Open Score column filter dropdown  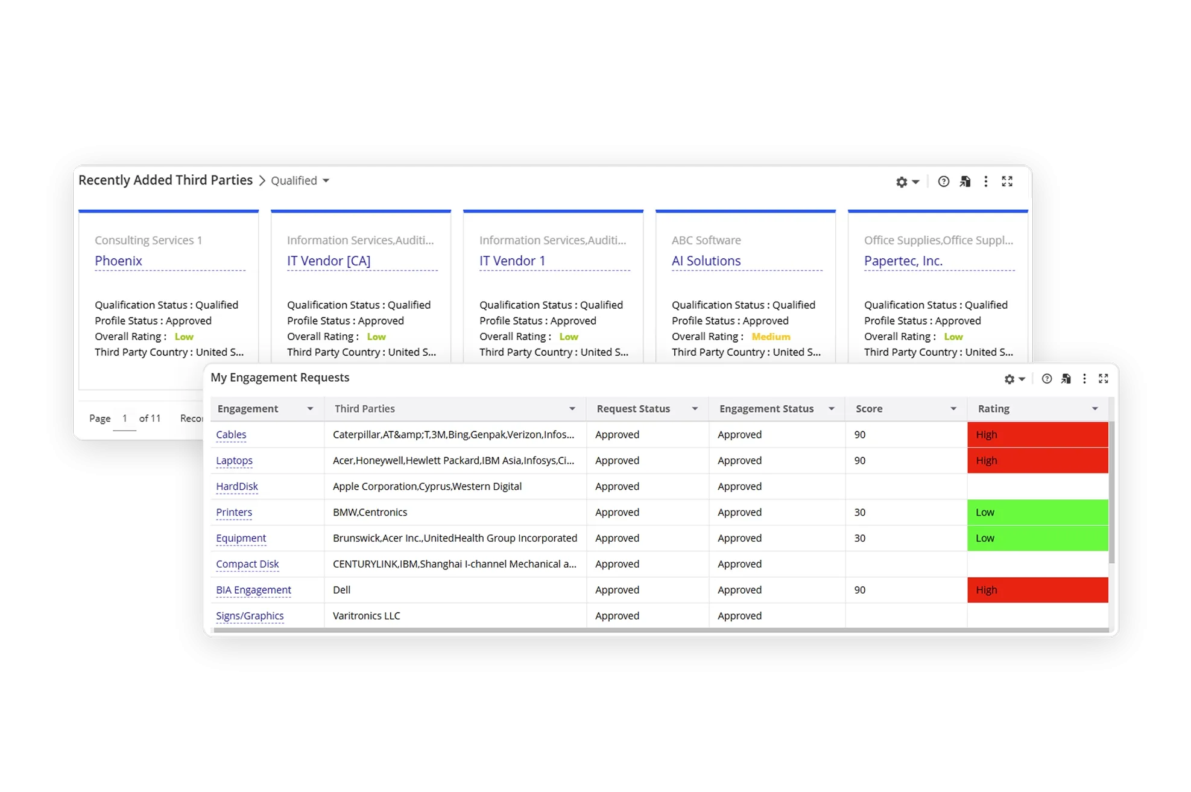(x=953, y=408)
